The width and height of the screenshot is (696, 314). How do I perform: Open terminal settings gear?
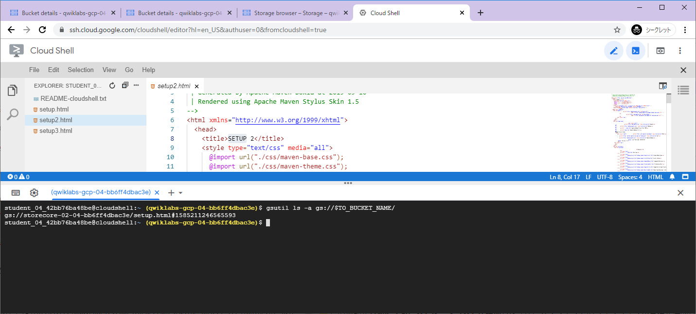[34, 193]
